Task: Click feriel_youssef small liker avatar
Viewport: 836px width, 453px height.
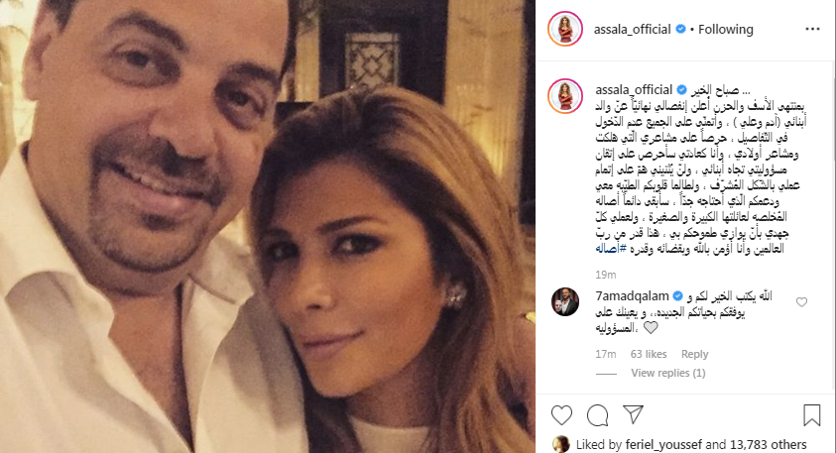Action: [560, 444]
